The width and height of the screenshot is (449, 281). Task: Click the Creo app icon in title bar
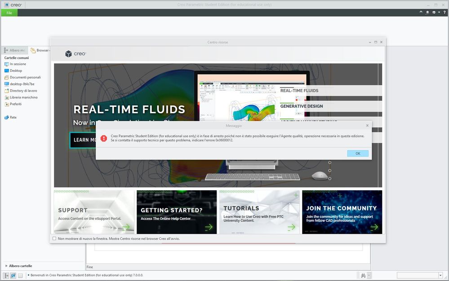click(x=7, y=5)
